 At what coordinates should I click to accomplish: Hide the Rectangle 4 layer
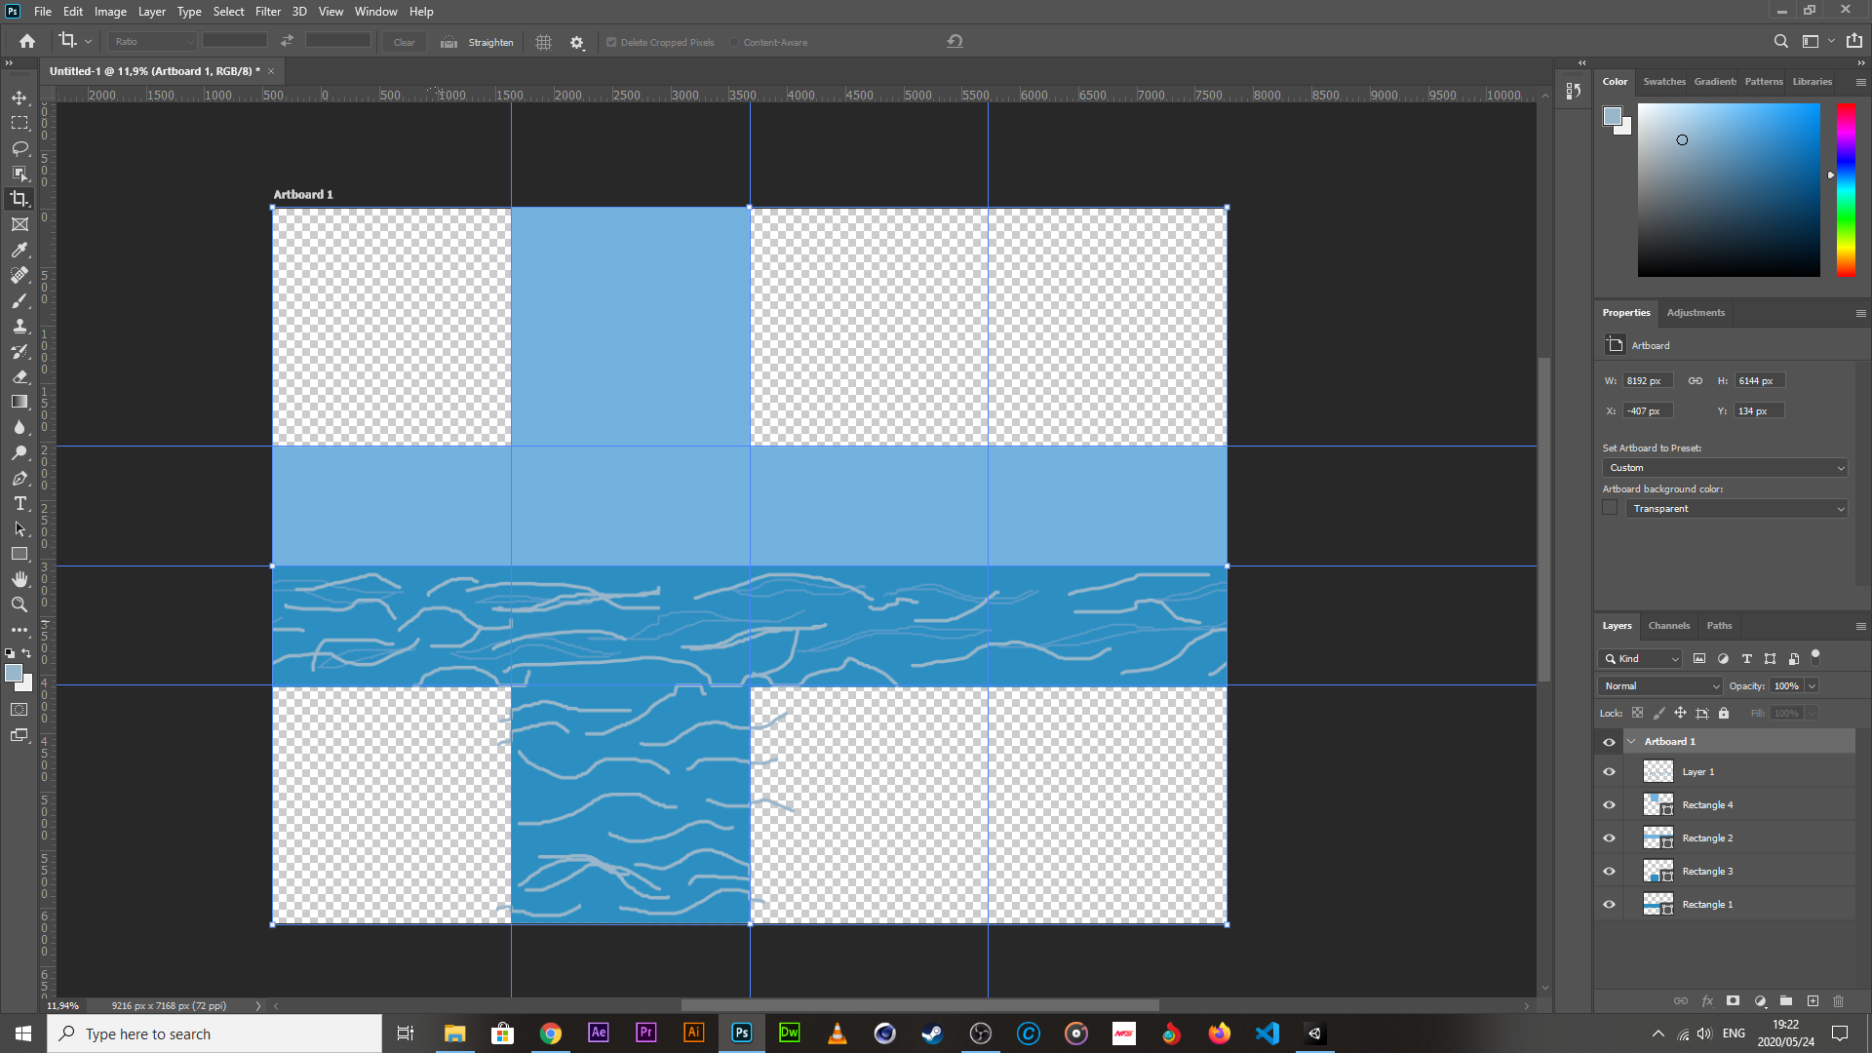(x=1609, y=805)
